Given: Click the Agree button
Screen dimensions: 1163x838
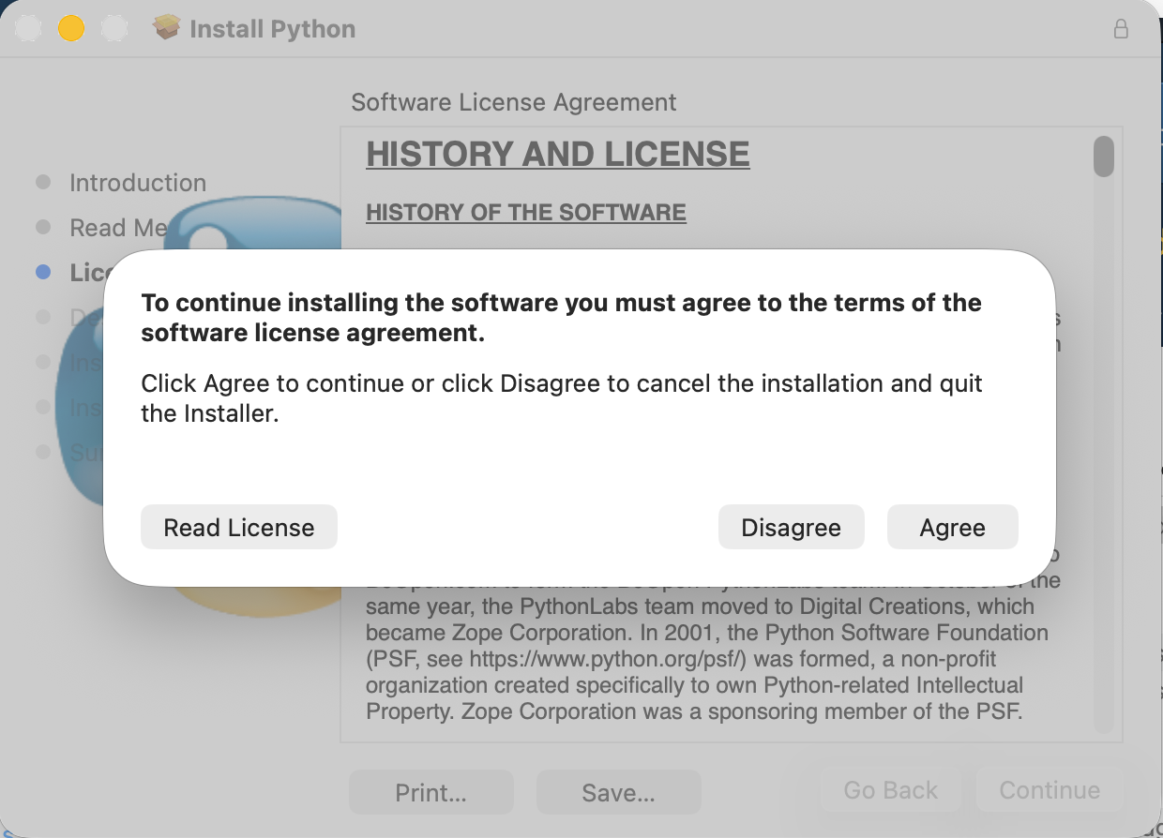Looking at the screenshot, I should 952,527.
